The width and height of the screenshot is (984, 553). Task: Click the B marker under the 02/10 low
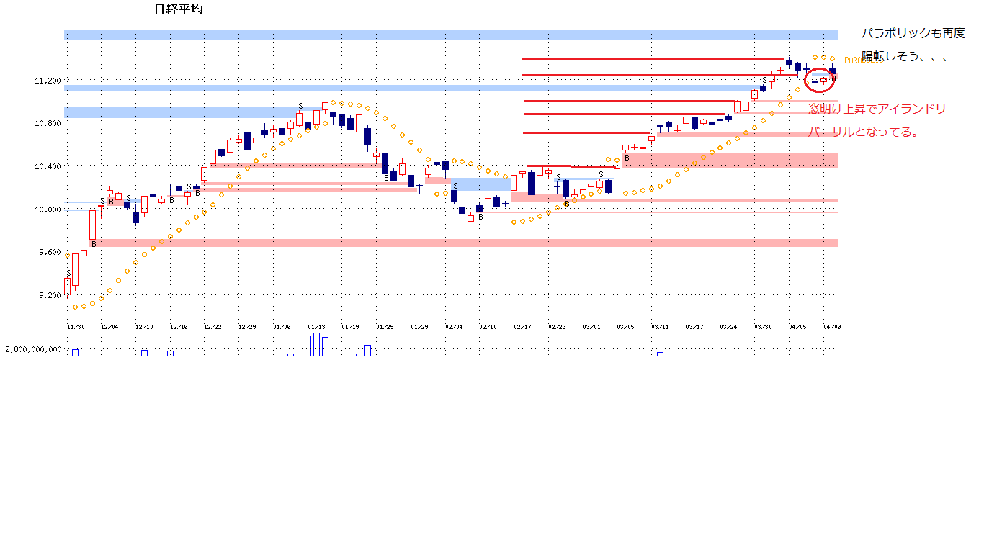tap(480, 217)
